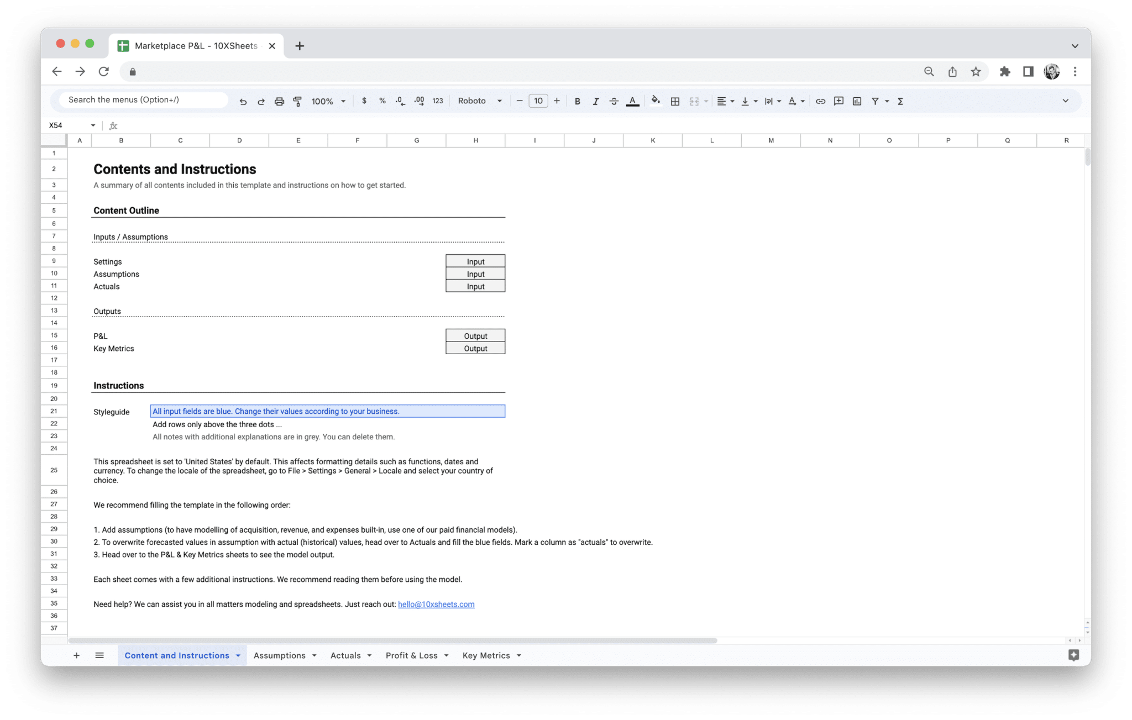The width and height of the screenshot is (1132, 720).
Task: Click the hello@10xsheets.com email link
Action: (x=436, y=604)
